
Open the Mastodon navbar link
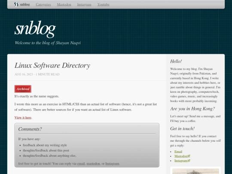click(x=64, y=4)
